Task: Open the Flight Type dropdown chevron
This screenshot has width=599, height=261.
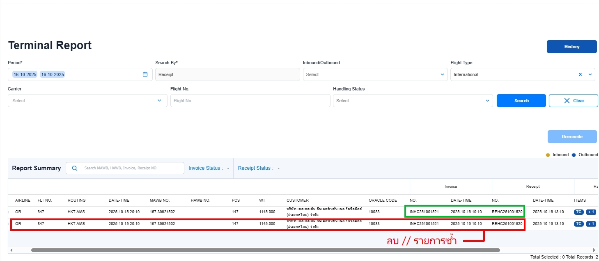Action: point(590,74)
